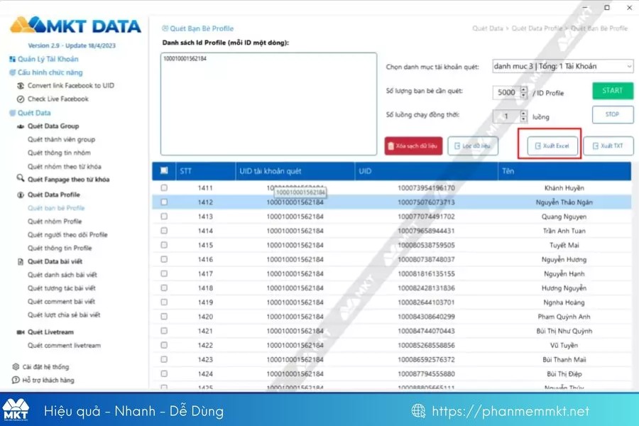Click the Xuất Excel button

pos(552,146)
